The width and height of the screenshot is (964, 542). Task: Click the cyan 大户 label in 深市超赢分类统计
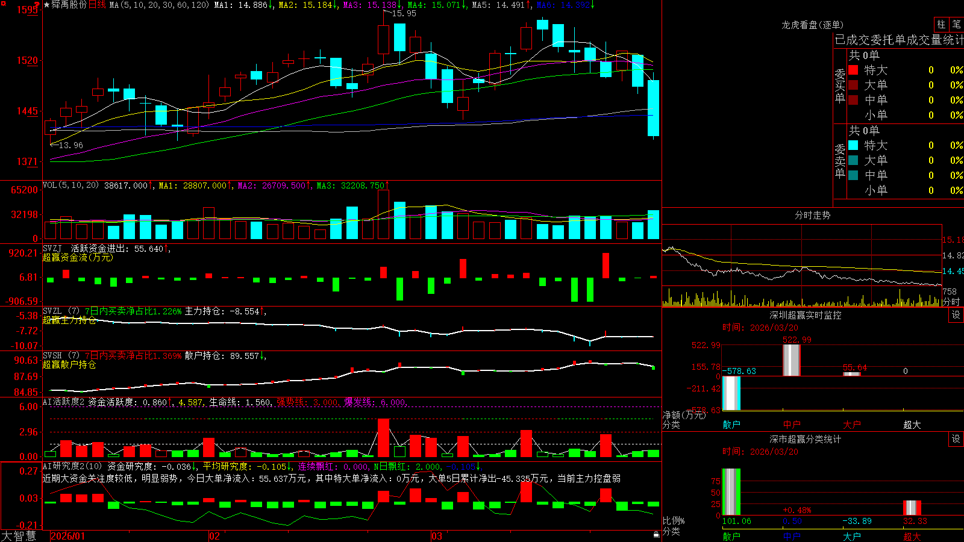pos(852,537)
